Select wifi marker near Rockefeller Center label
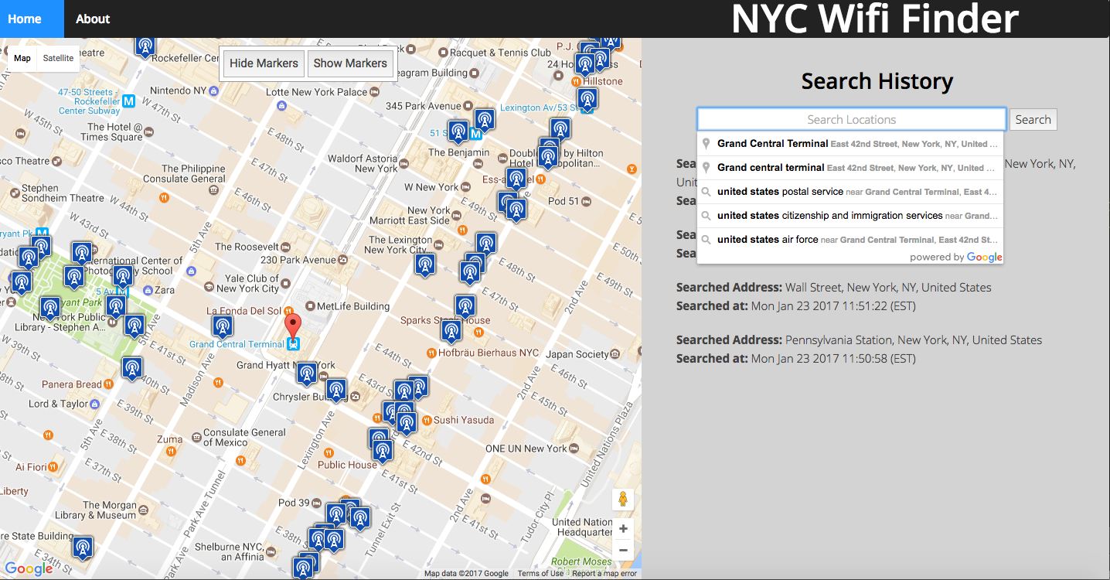The height and width of the screenshot is (580, 1110). [145, 46]
